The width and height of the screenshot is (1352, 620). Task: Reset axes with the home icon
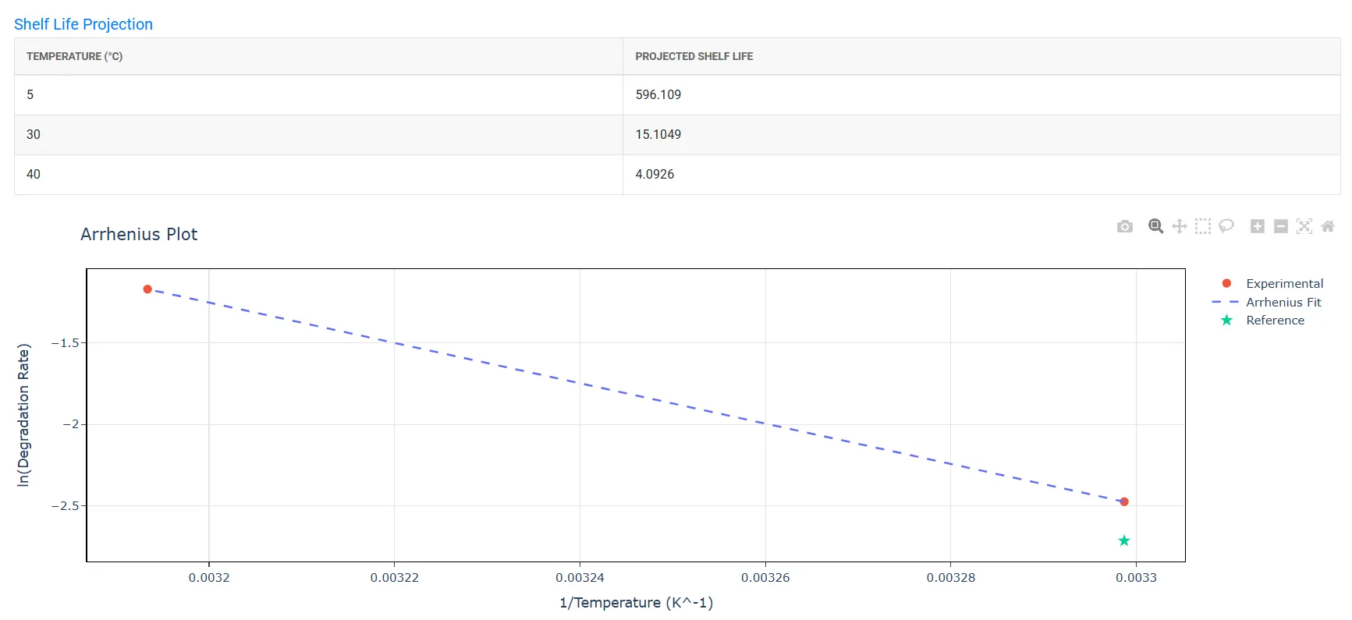coord(1327,226)
